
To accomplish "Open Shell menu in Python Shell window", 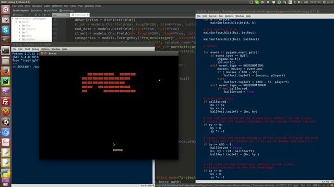I will (x=27, y=49).
